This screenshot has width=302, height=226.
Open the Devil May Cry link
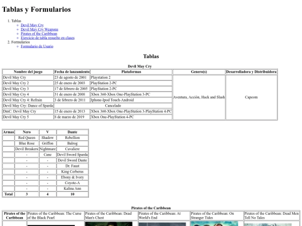[x=32, y=25]
